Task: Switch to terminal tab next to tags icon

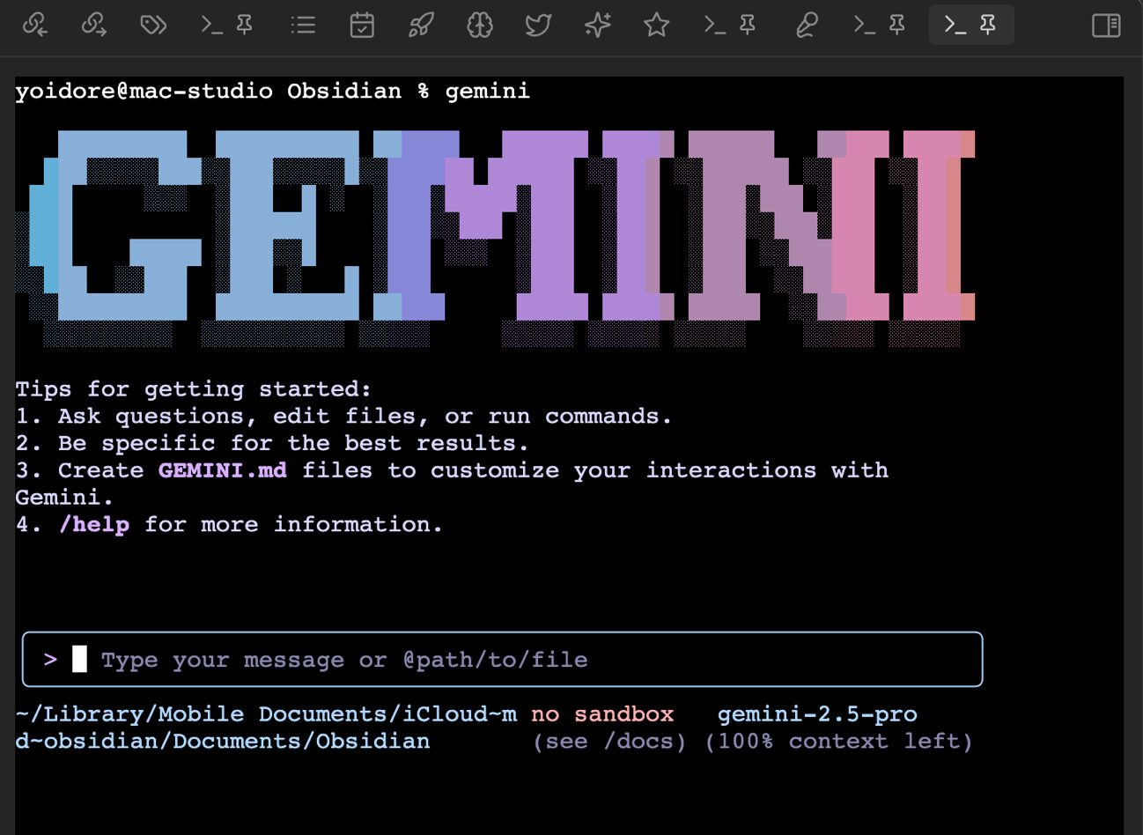Action: click(212, 25)
